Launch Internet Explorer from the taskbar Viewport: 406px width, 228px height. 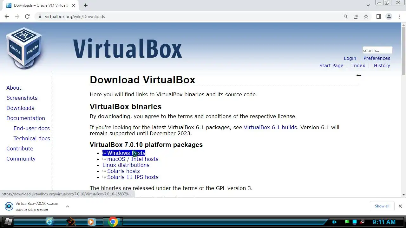pos(49,222)
